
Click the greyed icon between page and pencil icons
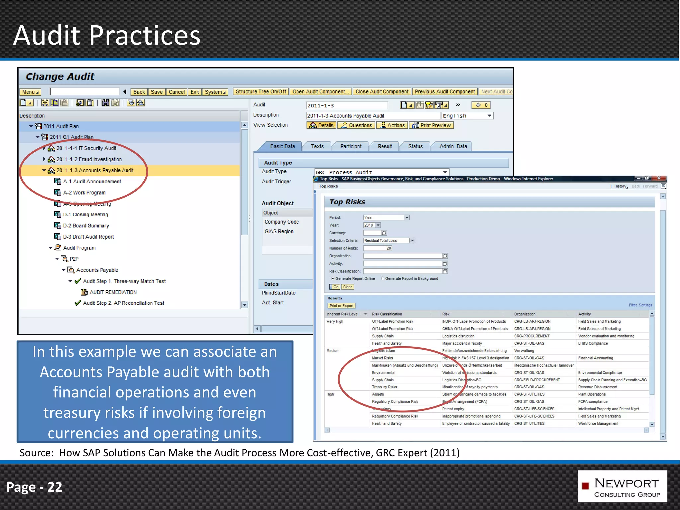point(420,105)
